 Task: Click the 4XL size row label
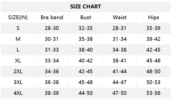click(18, 93)
